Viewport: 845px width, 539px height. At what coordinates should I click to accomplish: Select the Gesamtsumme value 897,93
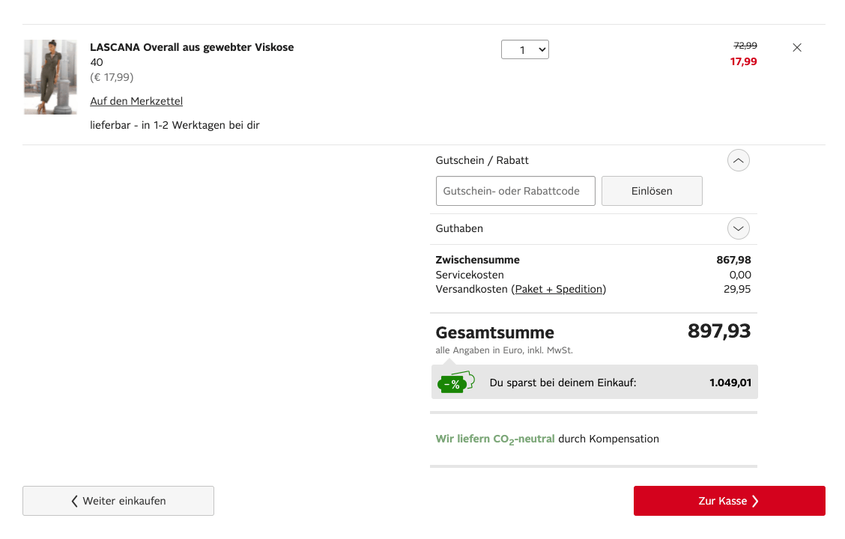[x=719, y=331]
